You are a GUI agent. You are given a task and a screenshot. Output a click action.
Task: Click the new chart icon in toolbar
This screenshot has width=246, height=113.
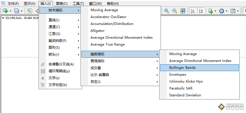tap(5, 11)
